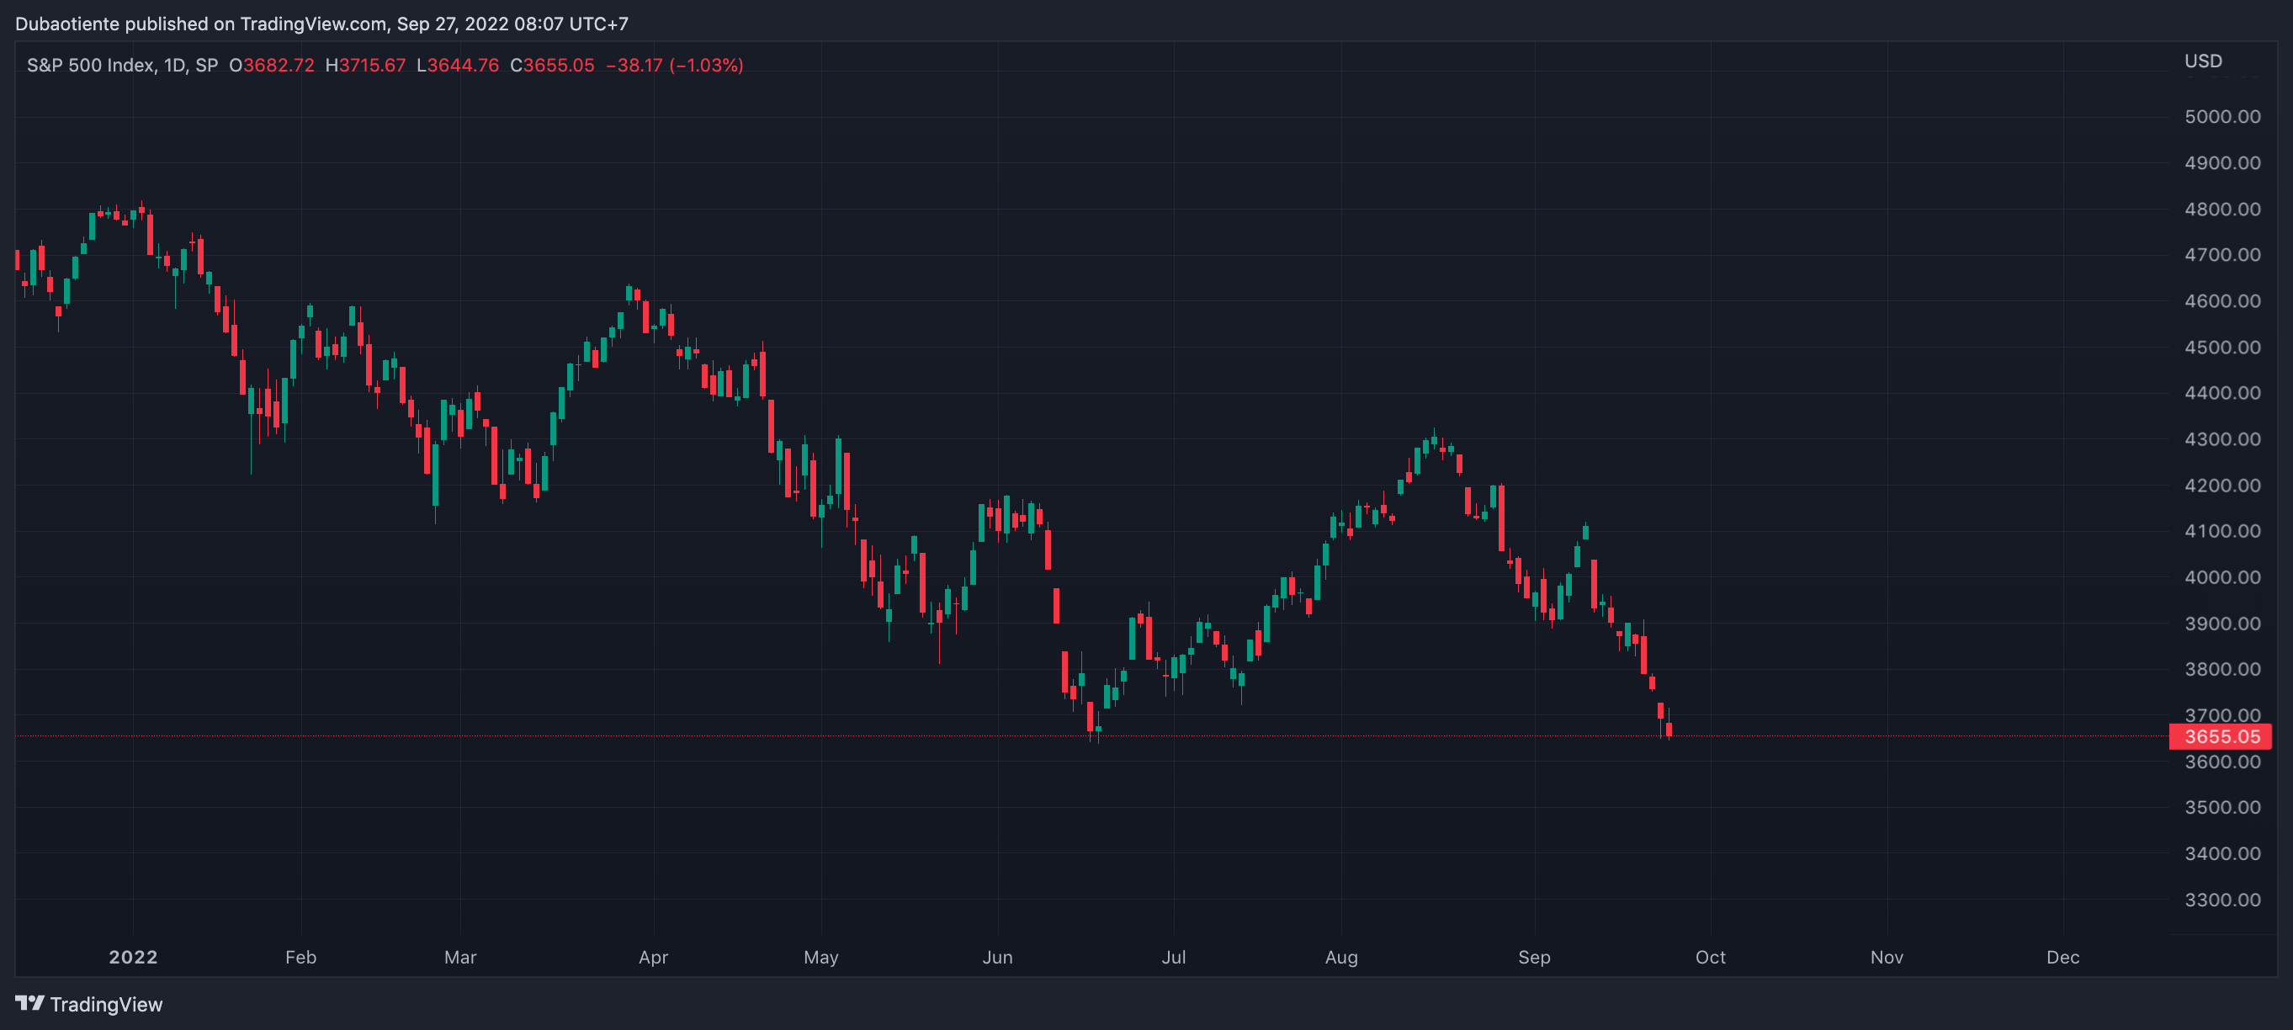Click the 4300.00 price axis label

2221,439
